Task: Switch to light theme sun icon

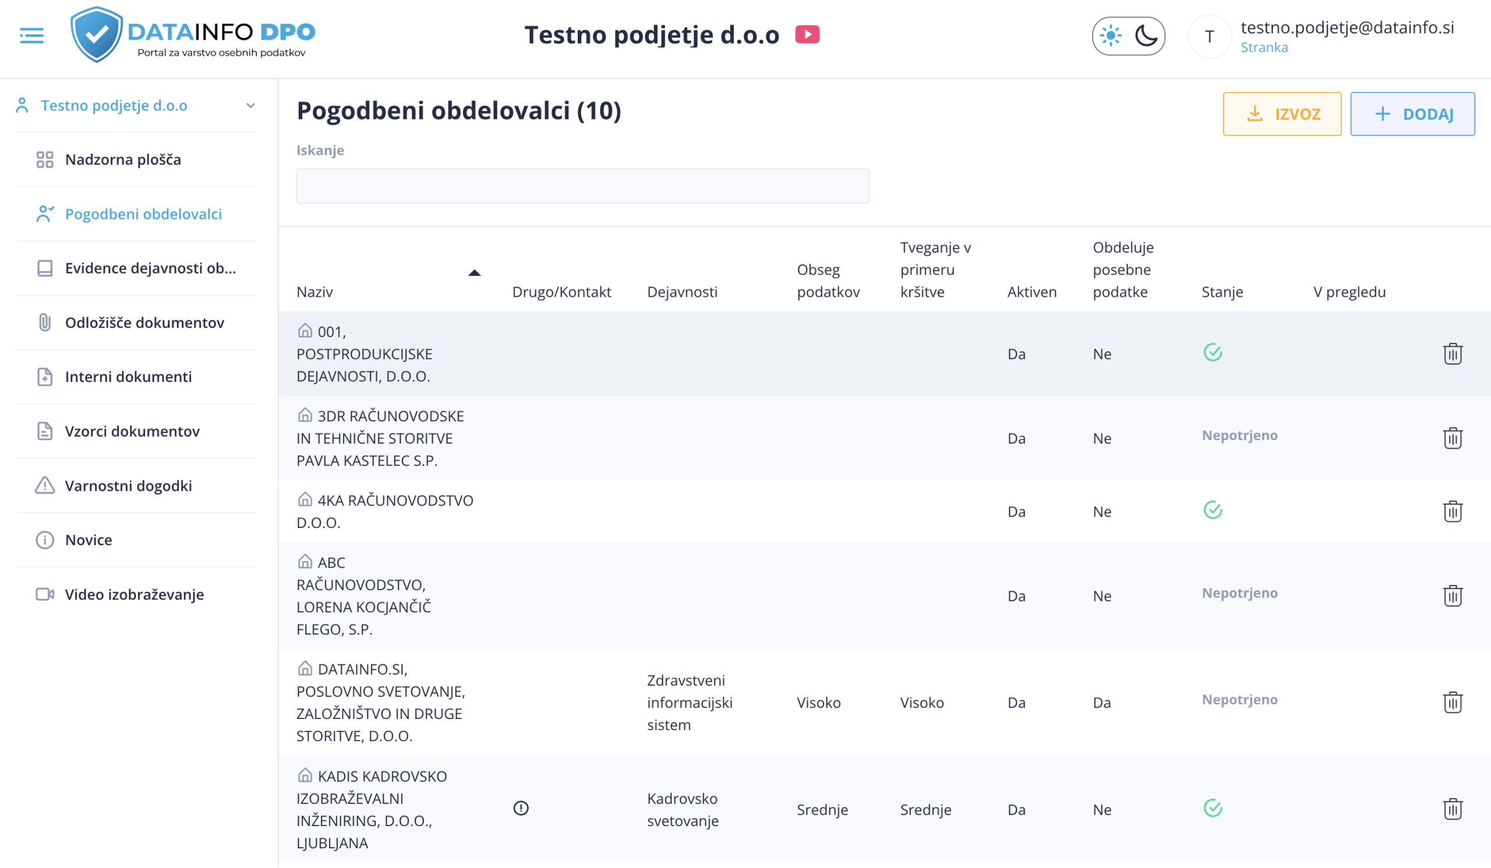Action: tap(1111, 36)
